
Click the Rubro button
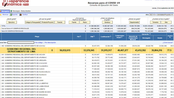pos(85,22)
